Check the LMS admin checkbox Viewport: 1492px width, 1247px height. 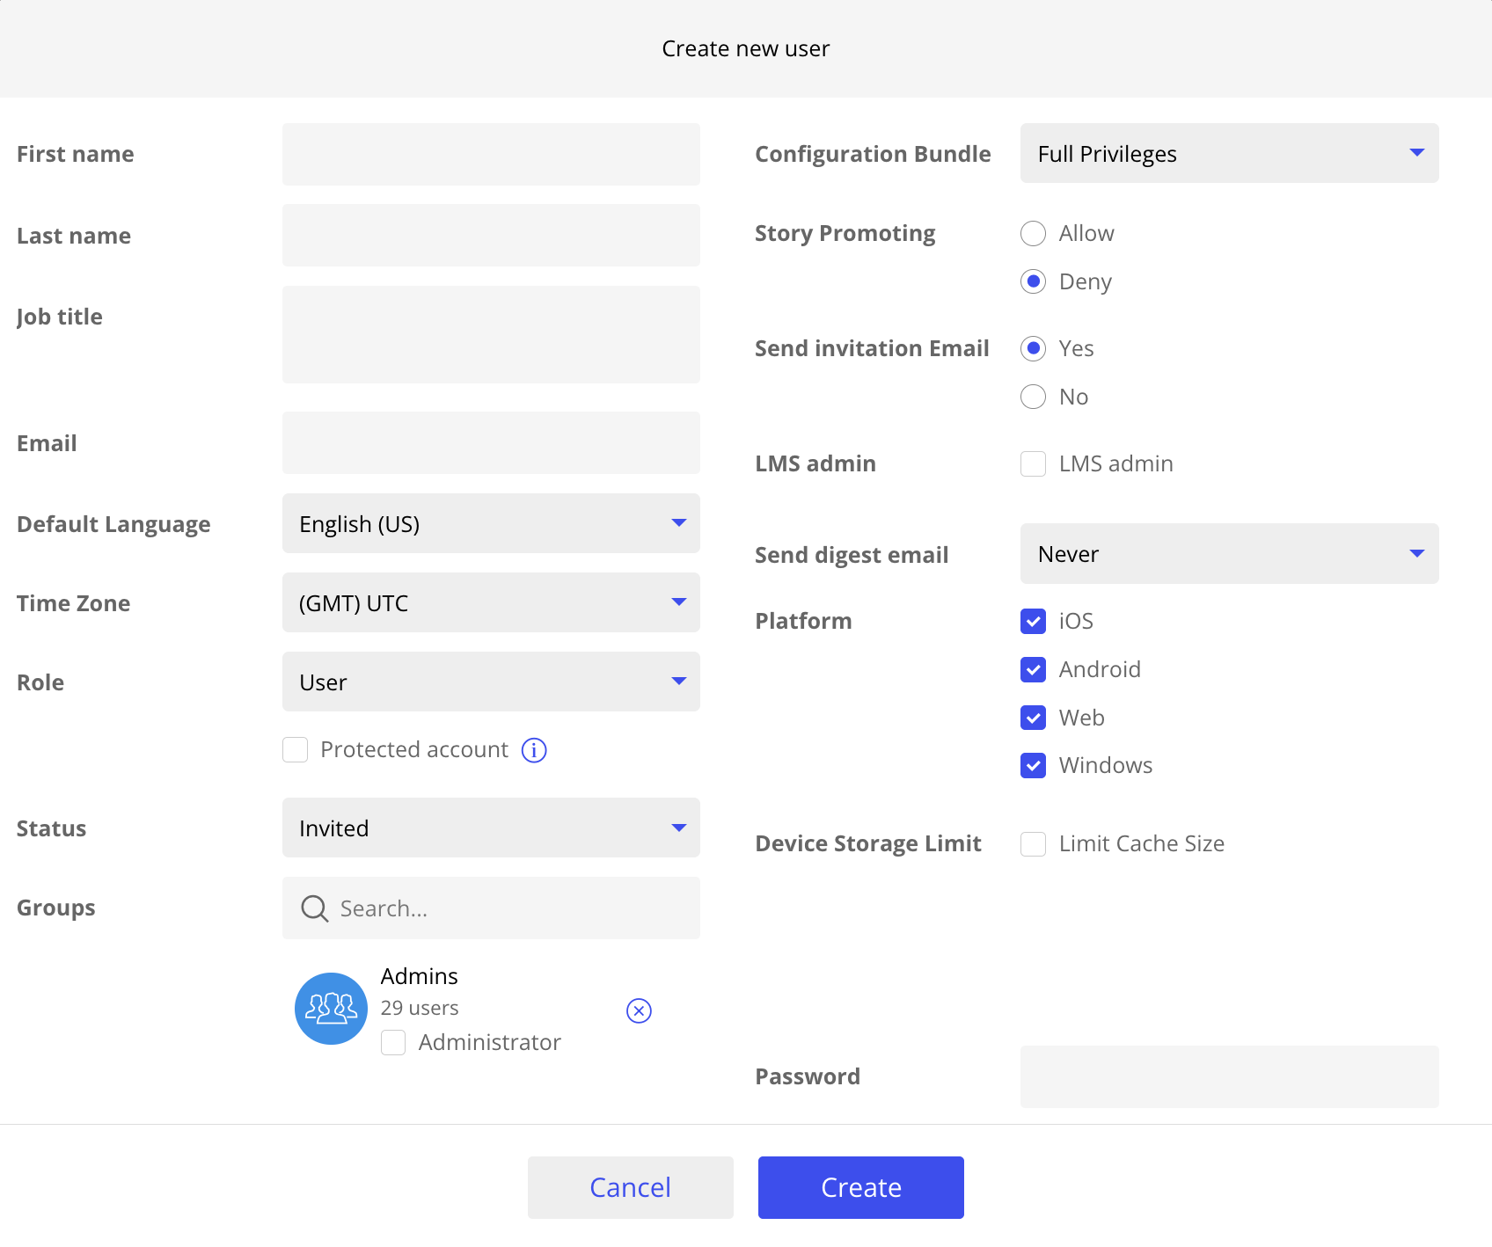click(x=1034, y=463)
